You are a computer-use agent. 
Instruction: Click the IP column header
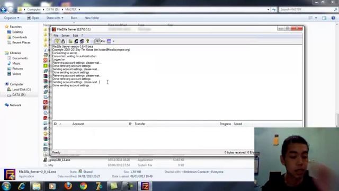pyautogui.click(x=130, y=124)
